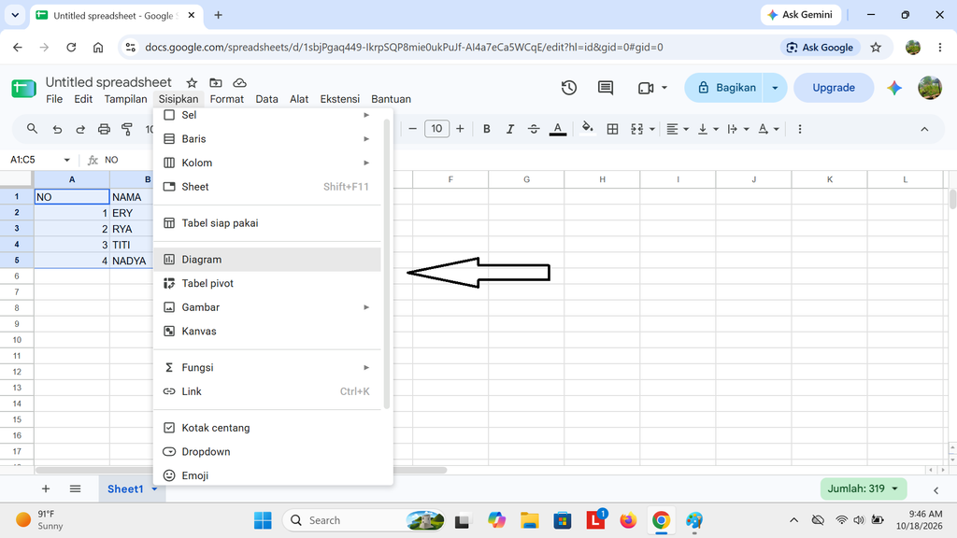
Task: Click cell containing NADYA
Action: coord(132,261)
